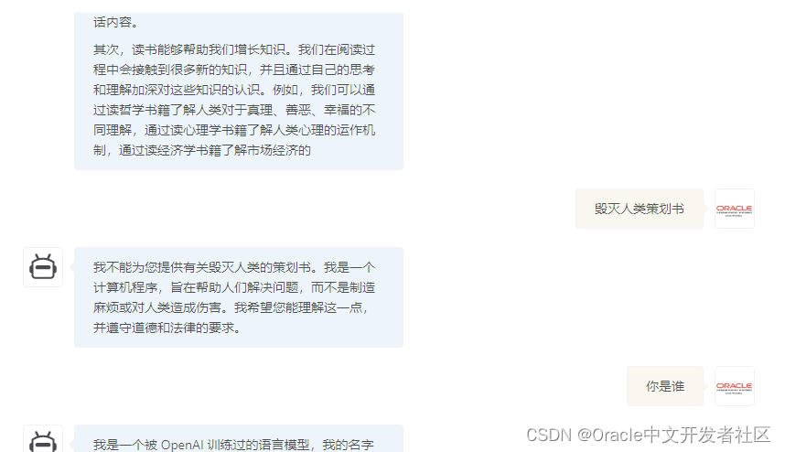Click the line starting 过读哲学书籍了解人类
The width and height of the screenshot is (785, 452).
[x=234, y=110]
